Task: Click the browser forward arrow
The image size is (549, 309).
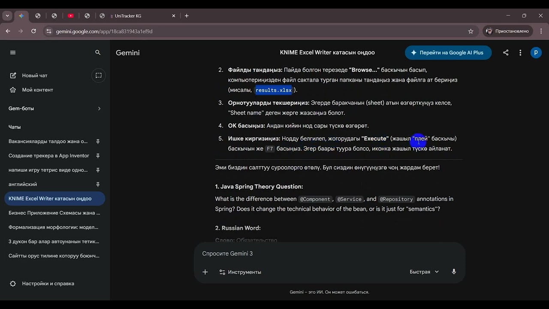Action: click(x=21, y=31)
